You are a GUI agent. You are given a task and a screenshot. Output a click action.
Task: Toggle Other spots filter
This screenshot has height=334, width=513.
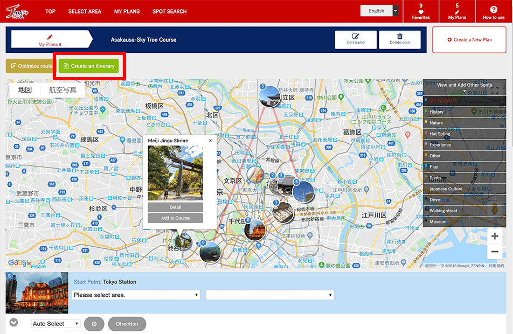465,156
